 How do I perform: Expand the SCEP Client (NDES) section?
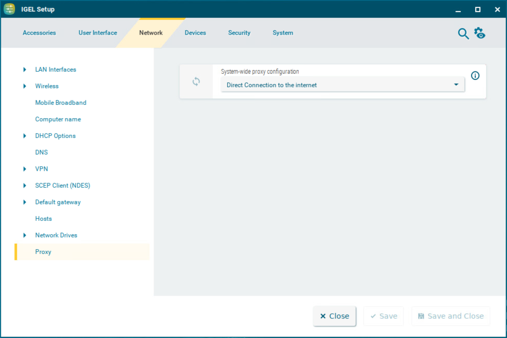coord(25,185)
